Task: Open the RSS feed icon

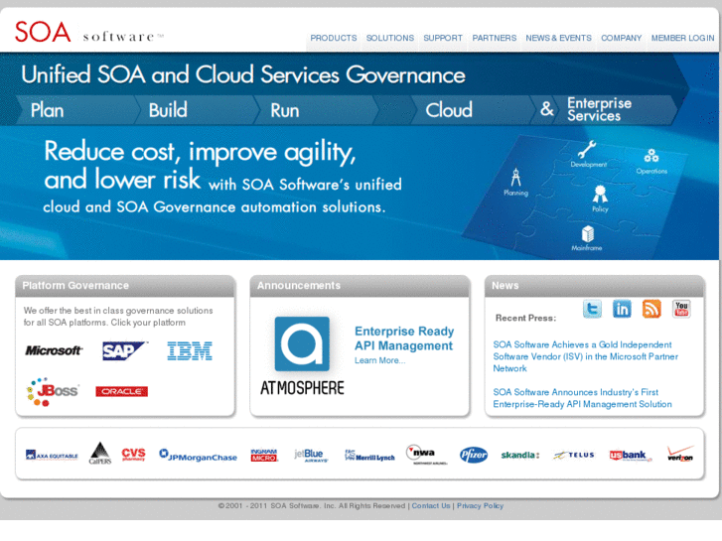Action: click(651, 309)
